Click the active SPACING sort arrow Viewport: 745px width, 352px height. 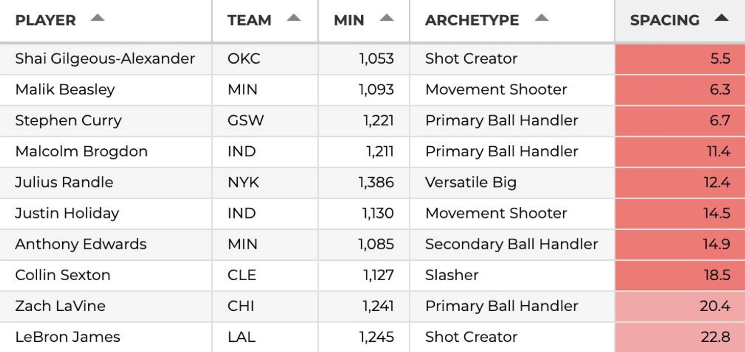coord(722,18)
